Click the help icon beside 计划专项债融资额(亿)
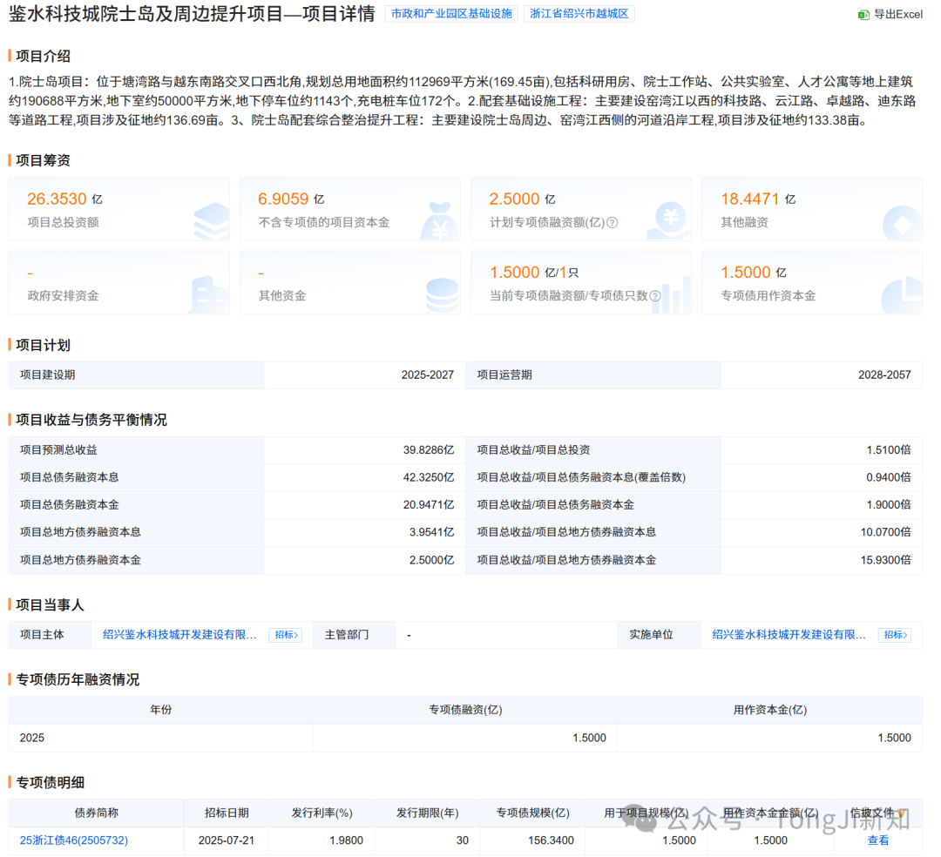This screenshot has height=857, width=941. pyautogui.click(x=613, y=222)
